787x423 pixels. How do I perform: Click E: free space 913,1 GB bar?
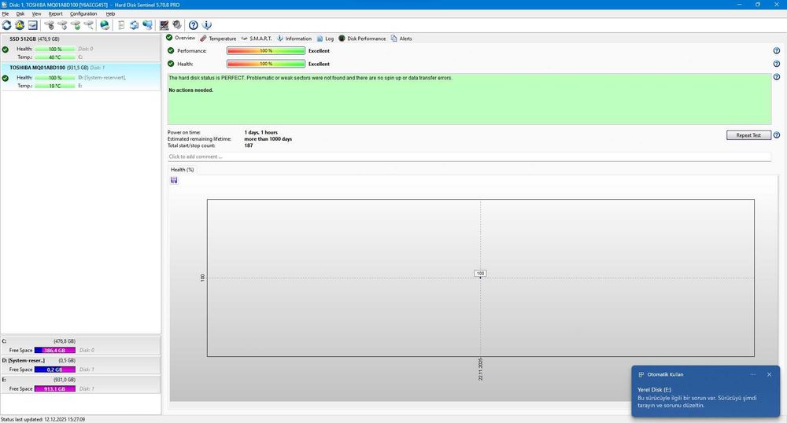point(55,389)
